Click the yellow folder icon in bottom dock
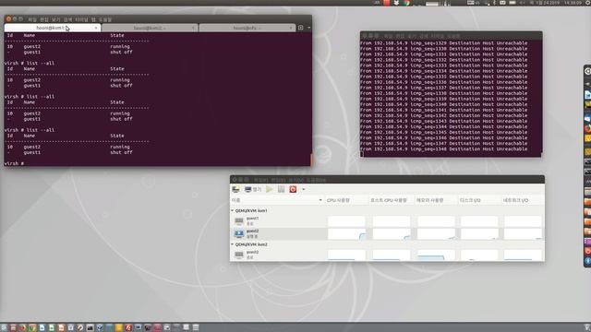This screenshot has height=332, width=591. [119, 327]
